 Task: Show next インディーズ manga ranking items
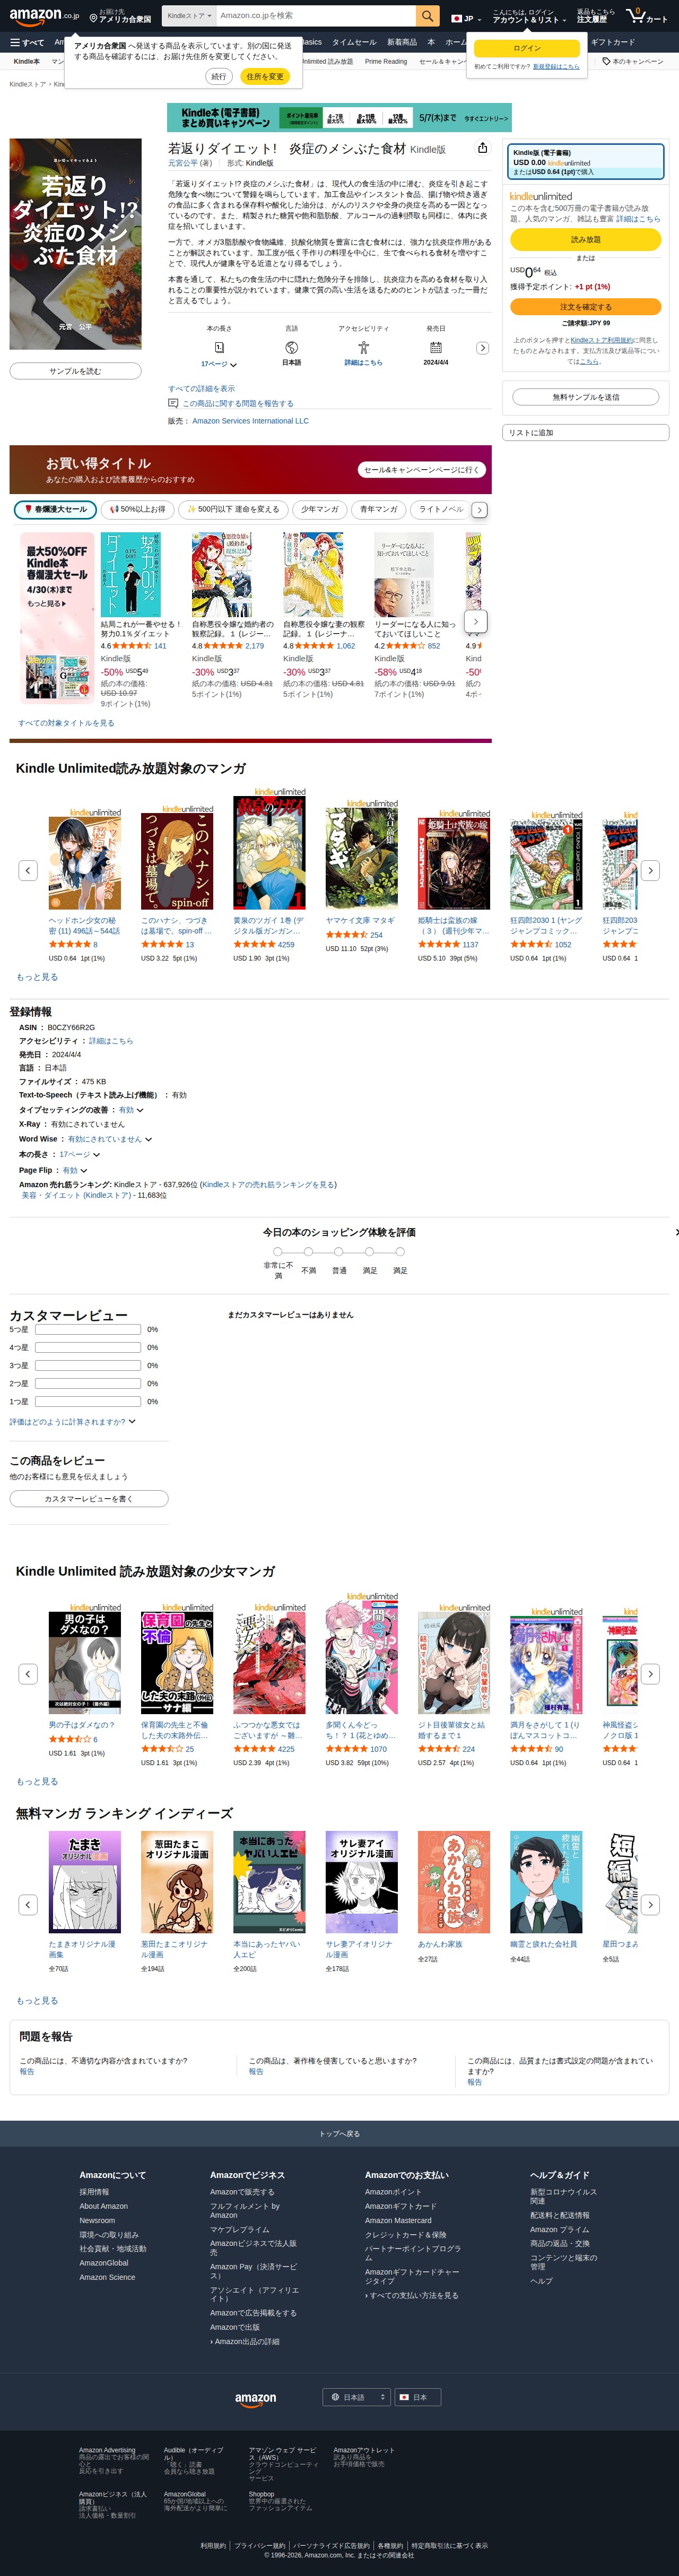(650, 1905)
